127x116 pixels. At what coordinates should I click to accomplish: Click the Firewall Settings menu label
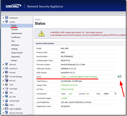(x=16, y=77)
